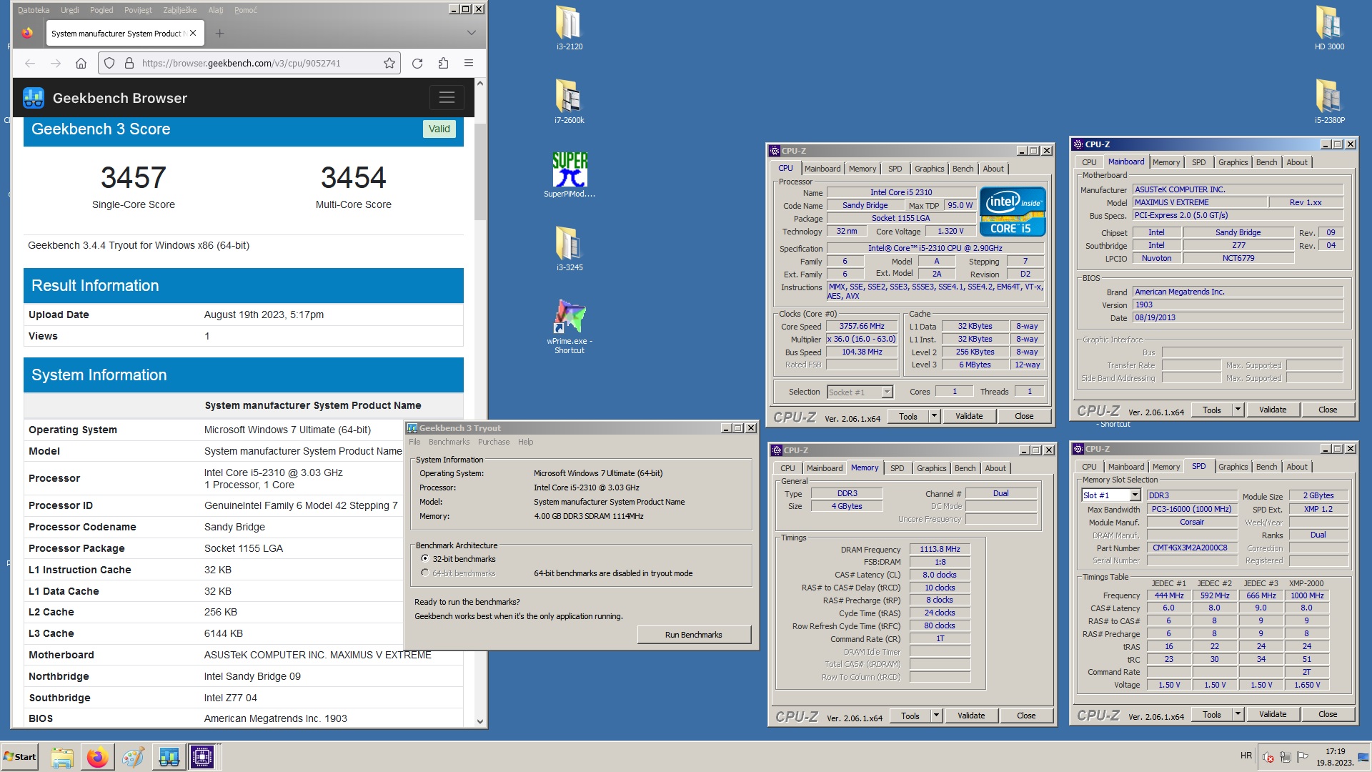Open the Paint taskbar icon
Image resolution: width=1372 pixels, height=772 pixels.
[133, 757]
